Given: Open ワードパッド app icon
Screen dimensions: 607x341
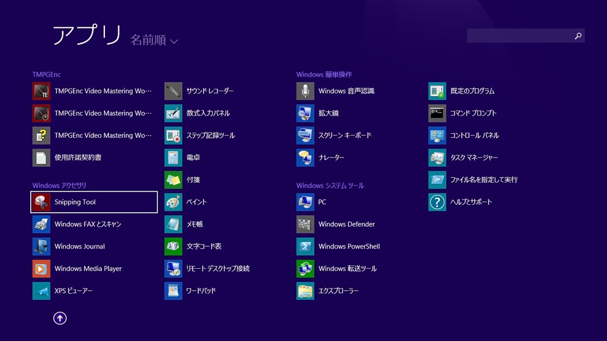Looking at the screenshot, I should [x=174, y=291].
